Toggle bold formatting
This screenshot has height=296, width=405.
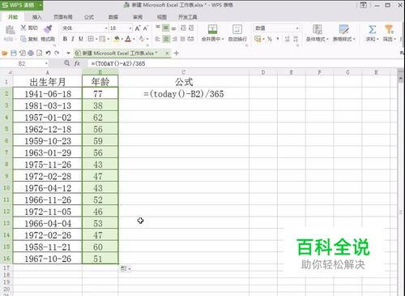(65, 39)
